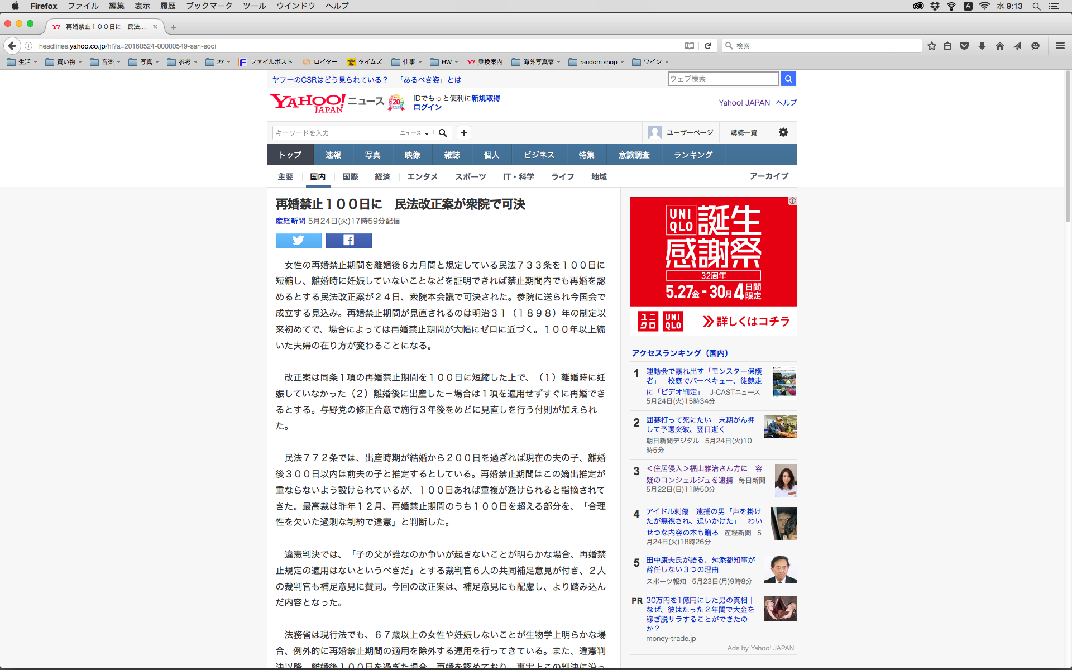Click the Twitter share button
This screenshot has width=1072, height=670.
pyautogui.click(x=298, y=240)
